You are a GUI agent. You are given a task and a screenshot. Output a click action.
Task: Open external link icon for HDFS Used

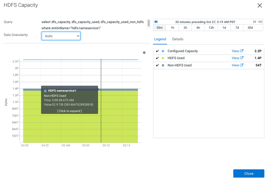click(242, 58)
